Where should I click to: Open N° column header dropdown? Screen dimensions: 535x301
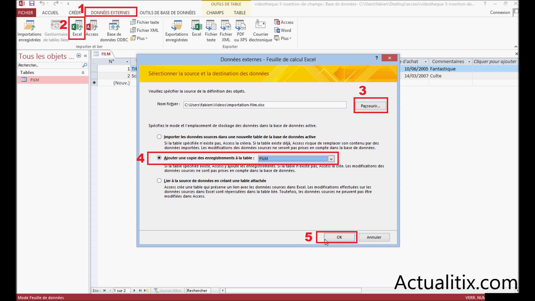click(127, 62)
